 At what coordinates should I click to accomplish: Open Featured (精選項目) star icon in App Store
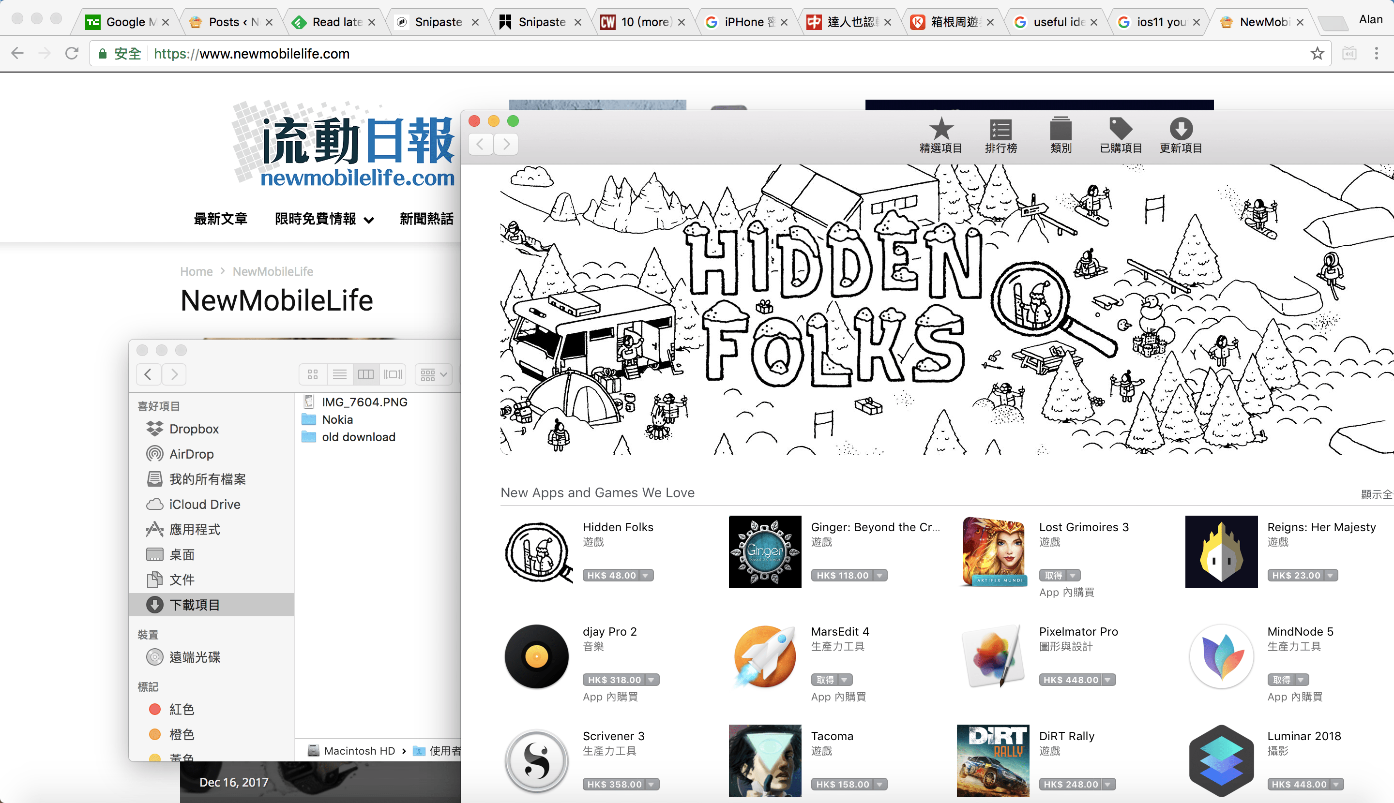941,135
